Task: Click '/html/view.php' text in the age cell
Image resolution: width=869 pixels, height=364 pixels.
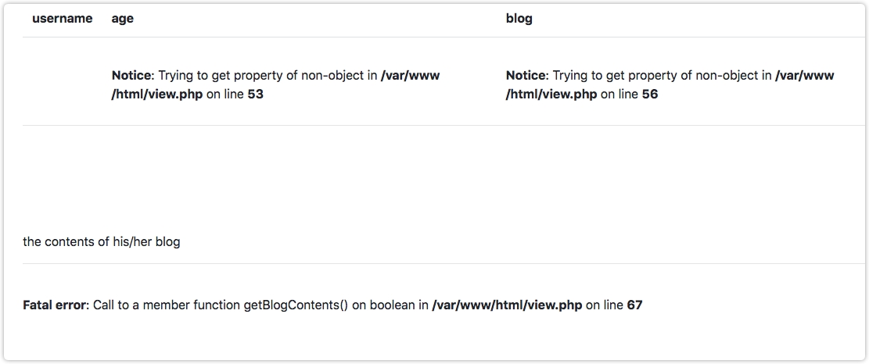Action: (x=157, y=95)
